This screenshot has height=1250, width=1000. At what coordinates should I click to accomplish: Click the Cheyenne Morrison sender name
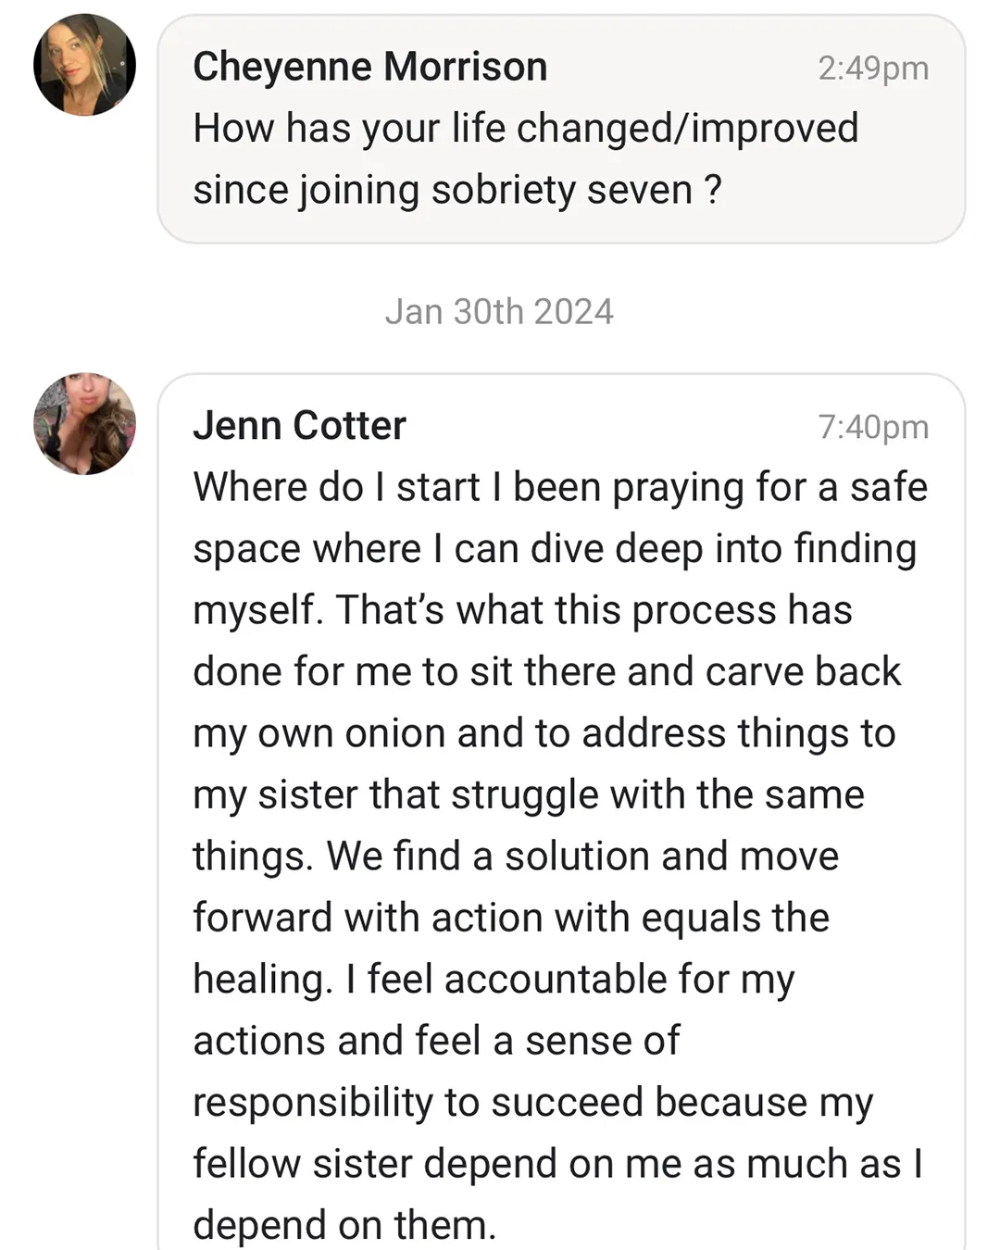click(370, 68)
